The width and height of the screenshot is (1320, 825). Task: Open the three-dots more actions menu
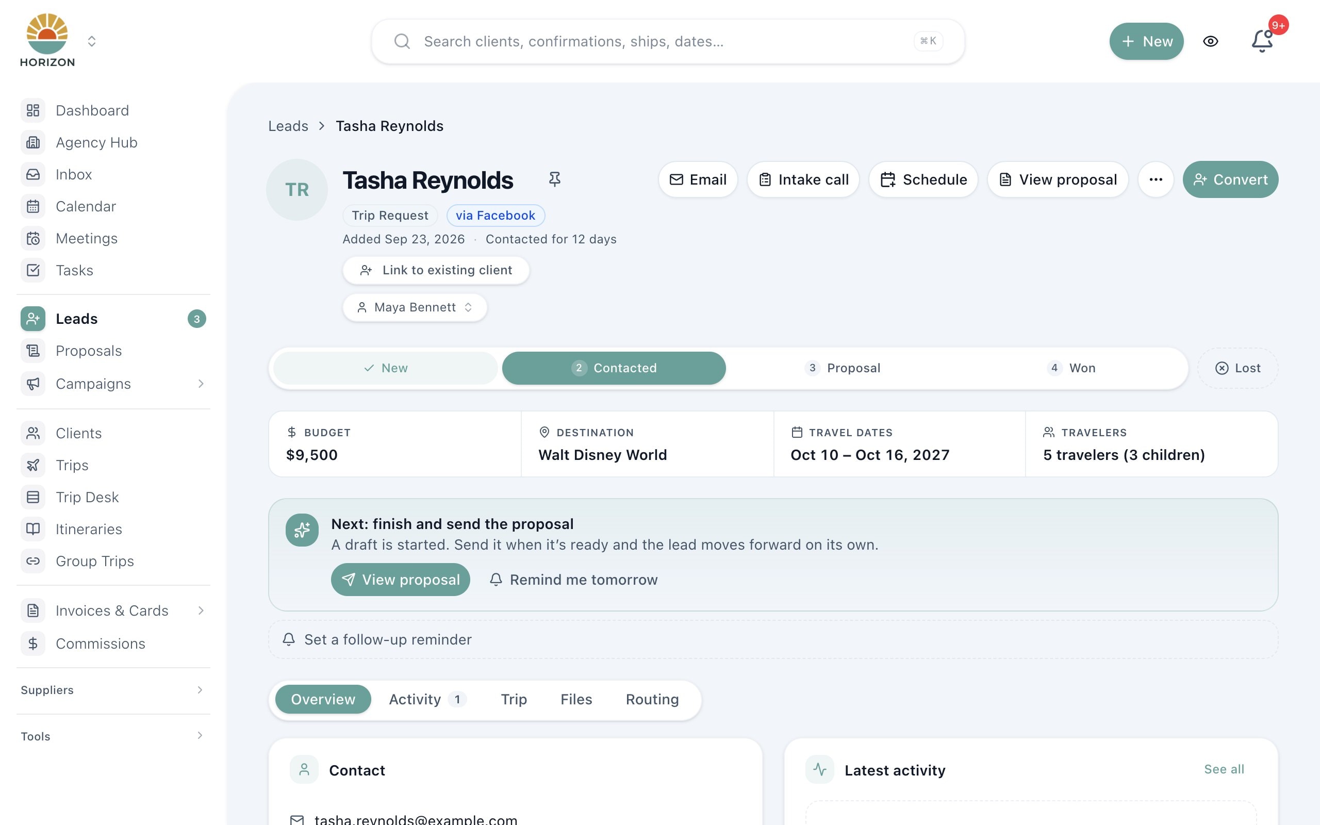[x=1156, y=179]
